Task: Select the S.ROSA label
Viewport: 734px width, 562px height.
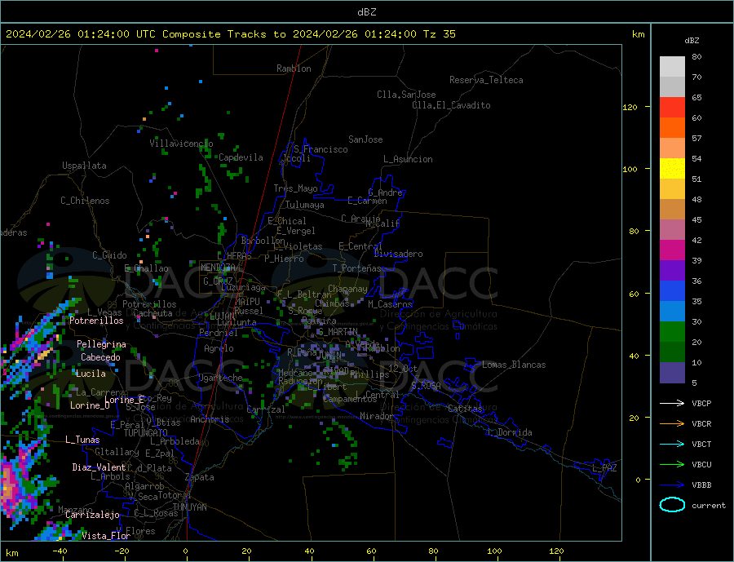Action: (426, 386)
